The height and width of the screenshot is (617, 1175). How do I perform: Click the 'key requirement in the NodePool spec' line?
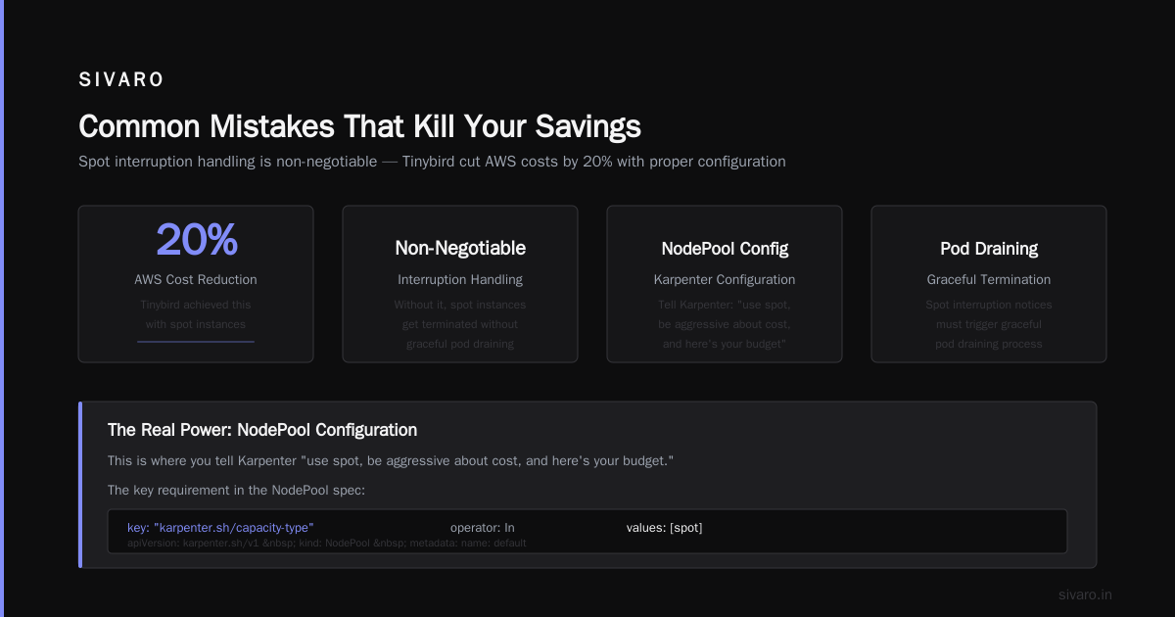point(236,490)
